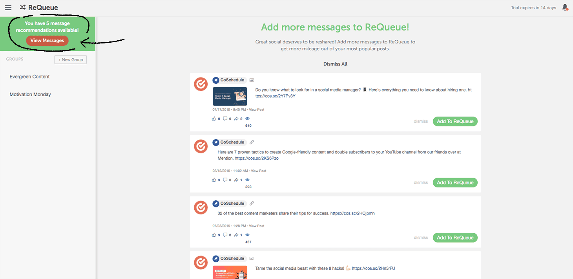Click the orange ReQueue badge on the first card

[x=201, y=84]
